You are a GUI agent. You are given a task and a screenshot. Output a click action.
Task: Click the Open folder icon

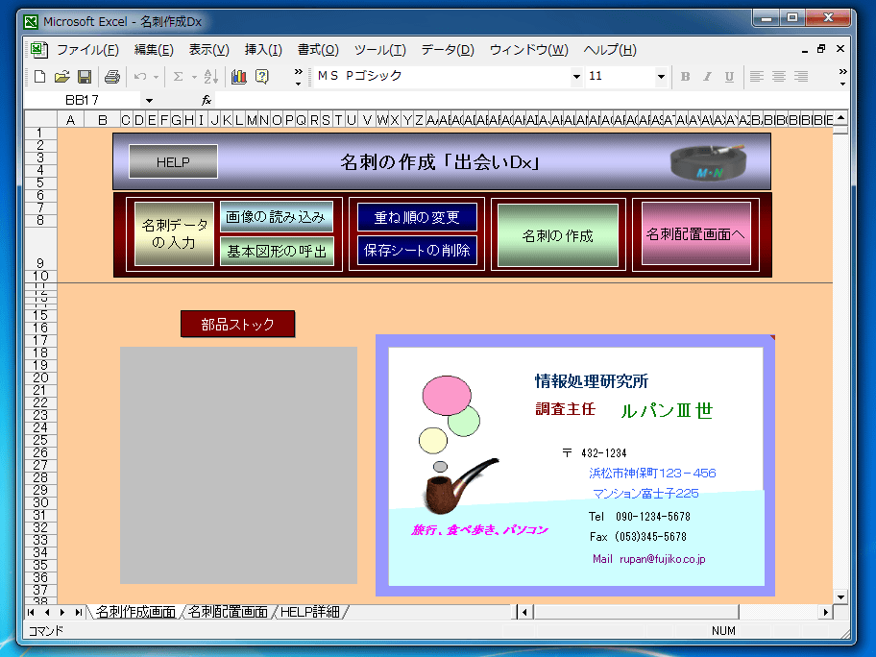(62, 77)
